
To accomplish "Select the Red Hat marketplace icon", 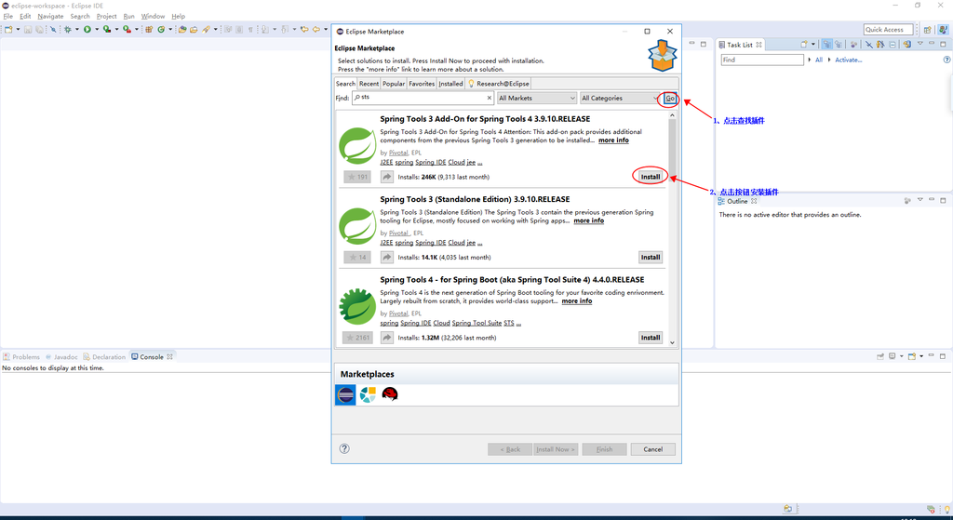I will coord(390,394).
